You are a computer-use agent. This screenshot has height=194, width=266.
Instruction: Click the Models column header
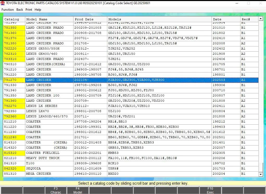click(x=159, y=19)
